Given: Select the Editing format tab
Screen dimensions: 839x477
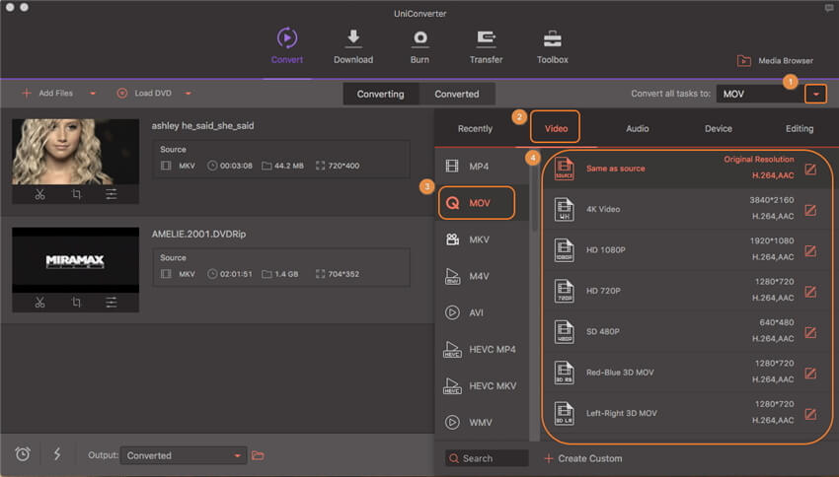Looking at the screenshot, I should point(800,129).
